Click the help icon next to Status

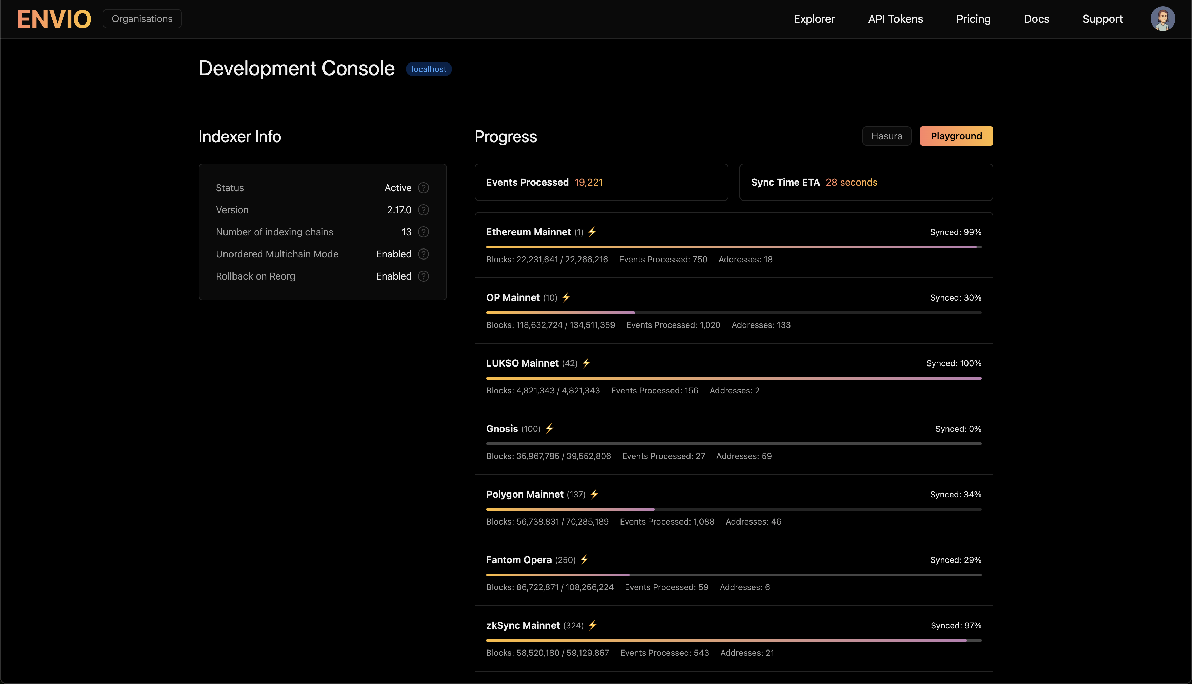423,188
